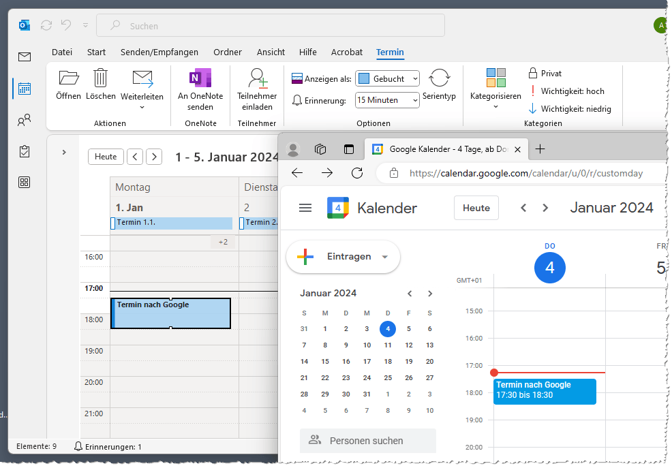
Task: Go to previous week in Outlook calendar
Action: tap(135, 157)
